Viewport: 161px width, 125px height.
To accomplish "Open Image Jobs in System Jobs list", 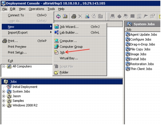I will [x=138, y=54].
